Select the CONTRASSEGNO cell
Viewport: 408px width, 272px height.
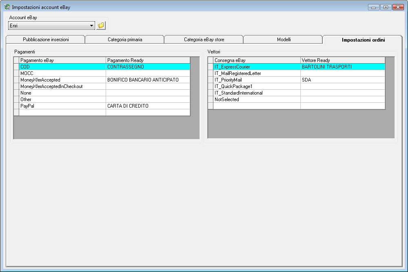click(148, 67)
